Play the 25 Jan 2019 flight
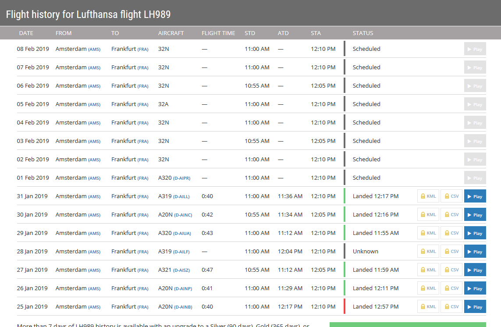The height and width of the screenshot is (327, 501). [475, 306]
